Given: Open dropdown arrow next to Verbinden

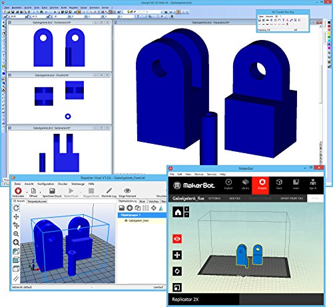Looking at the screenshot, I should pyautogui.click(x=27, y=192).
